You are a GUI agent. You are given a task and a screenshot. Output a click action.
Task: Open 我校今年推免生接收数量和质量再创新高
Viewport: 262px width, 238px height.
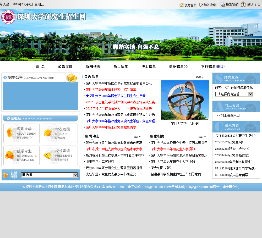point(114,143)
